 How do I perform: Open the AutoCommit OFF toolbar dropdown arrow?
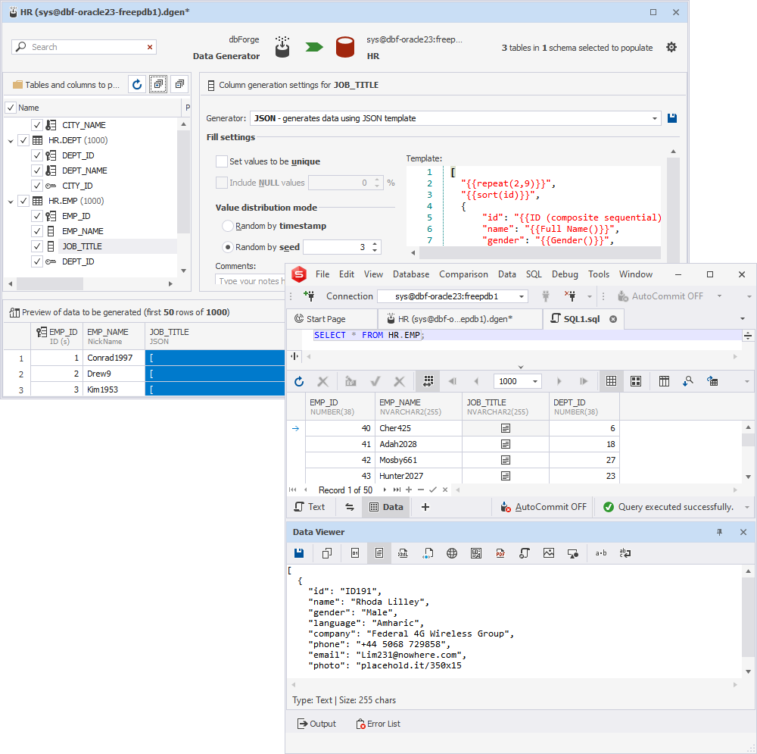719,296
